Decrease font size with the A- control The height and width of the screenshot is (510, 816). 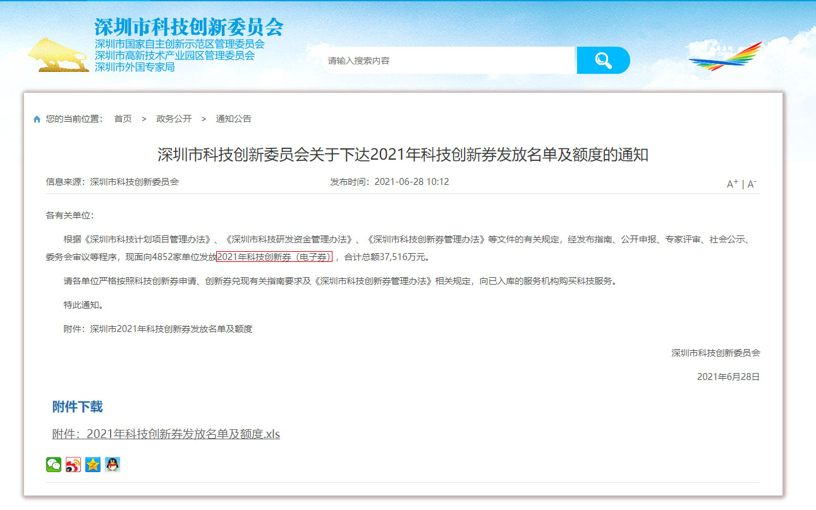coord(752,184)
